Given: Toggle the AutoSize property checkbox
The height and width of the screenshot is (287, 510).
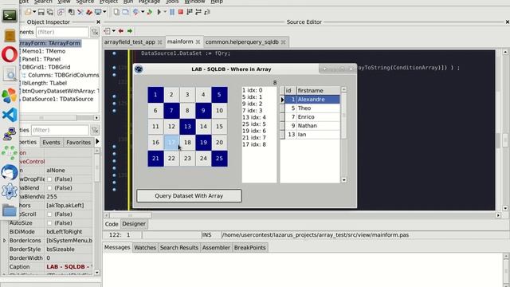Looking at the screenshot, I should [x=49, y=223].
